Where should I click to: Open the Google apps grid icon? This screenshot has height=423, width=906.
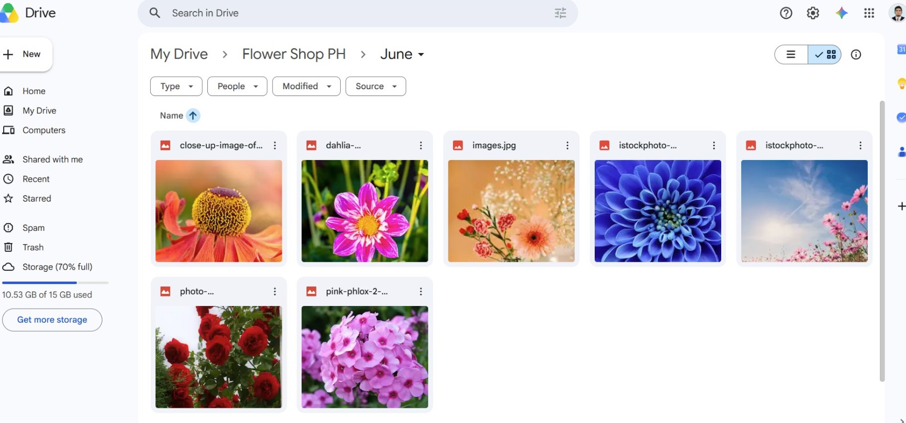tap(869, 13)
